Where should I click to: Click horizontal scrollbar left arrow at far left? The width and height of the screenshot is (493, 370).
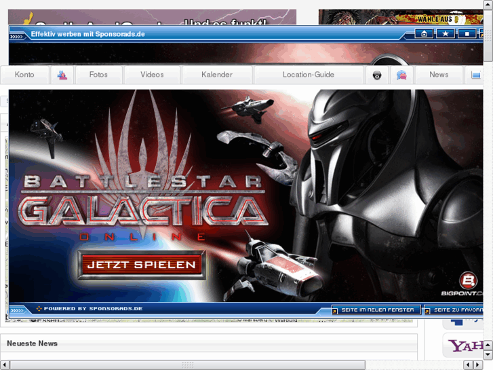tap(4, 365)
